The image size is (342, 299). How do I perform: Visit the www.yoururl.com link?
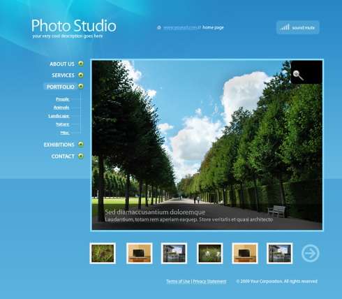tap(180, 27)
